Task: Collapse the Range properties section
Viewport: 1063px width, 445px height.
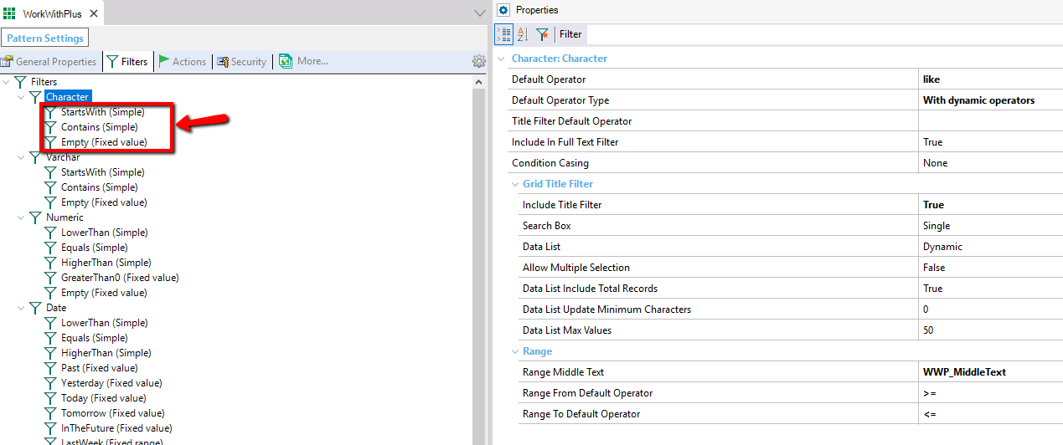Action: 515,351
